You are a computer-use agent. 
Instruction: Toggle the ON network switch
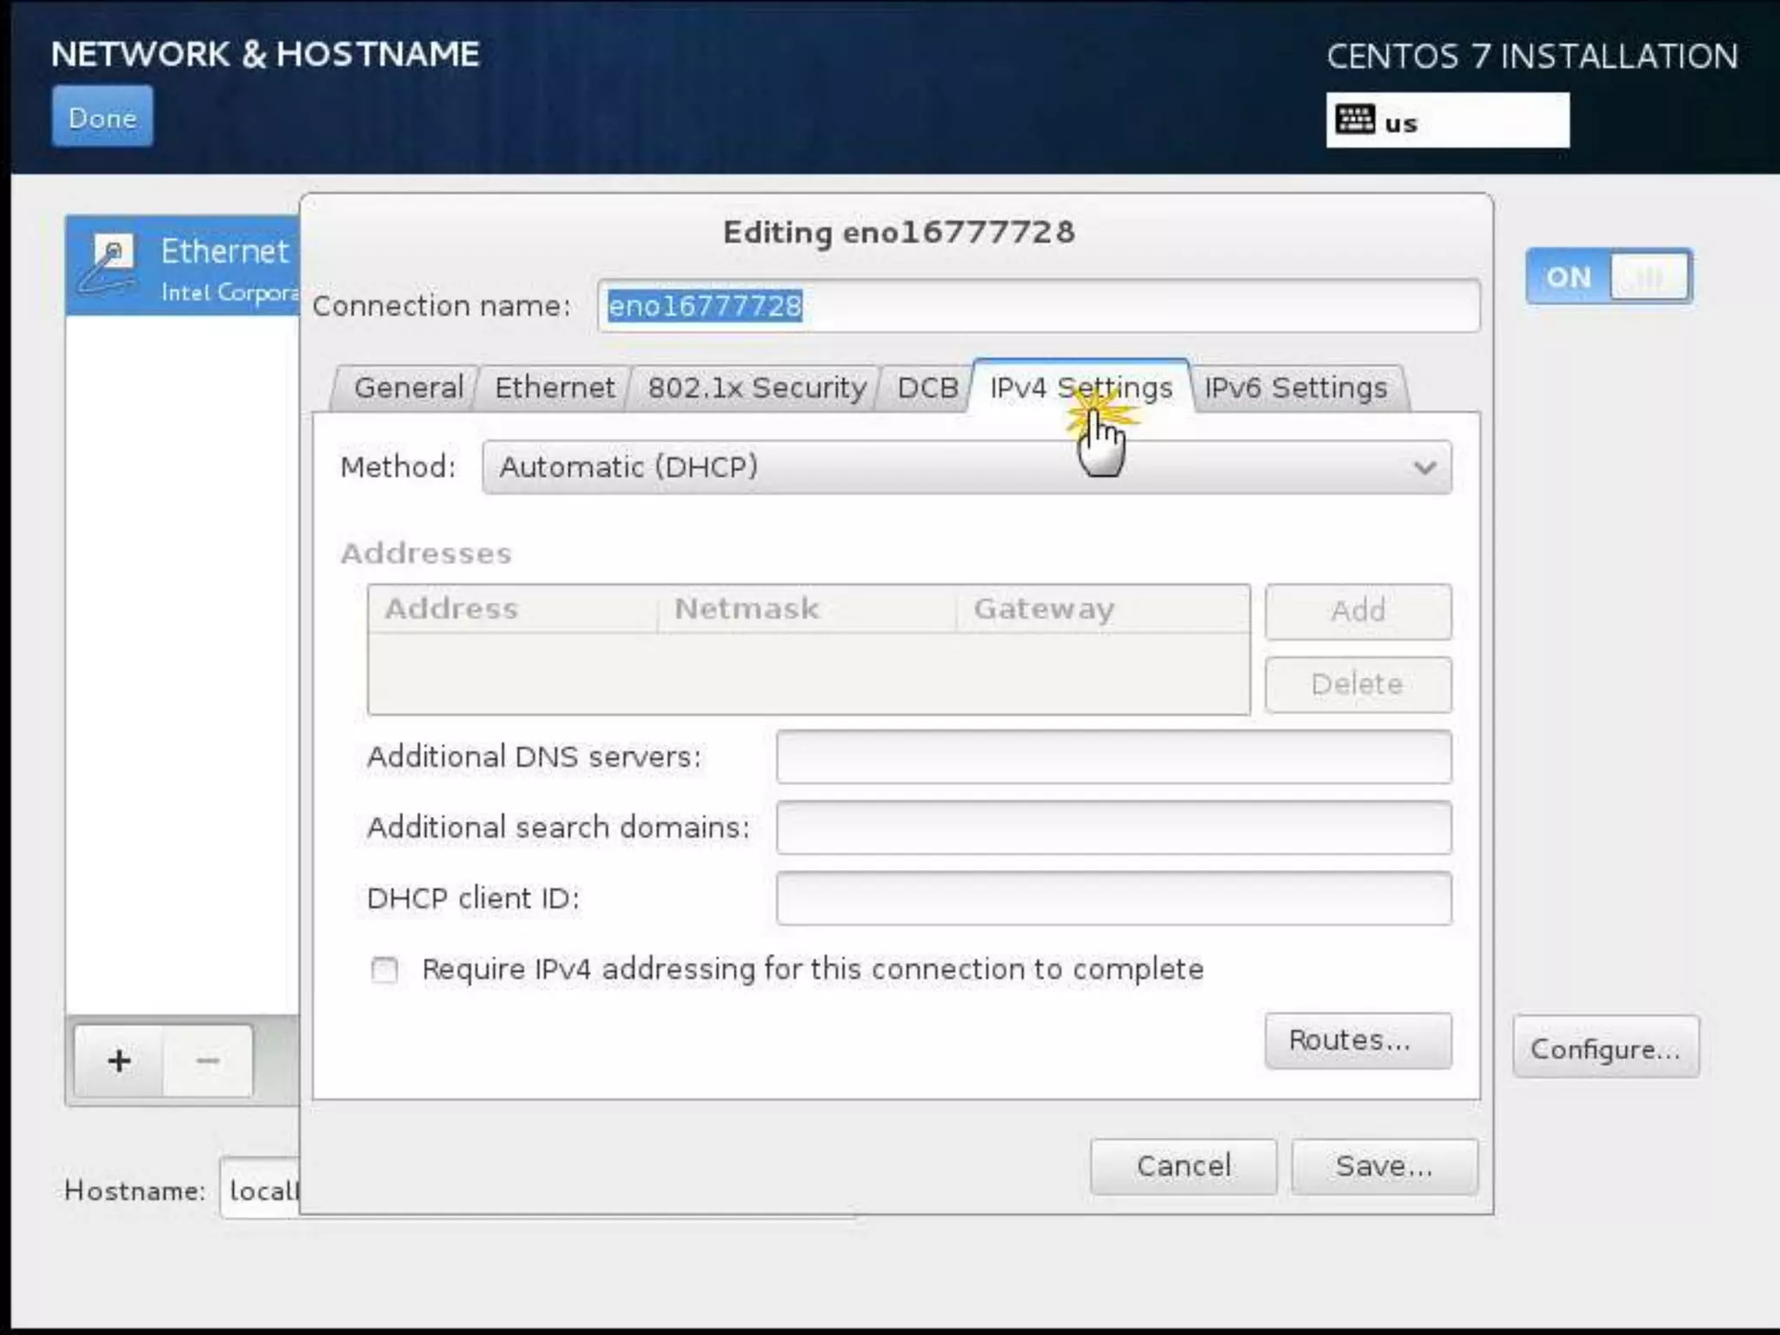(1608, 277)
